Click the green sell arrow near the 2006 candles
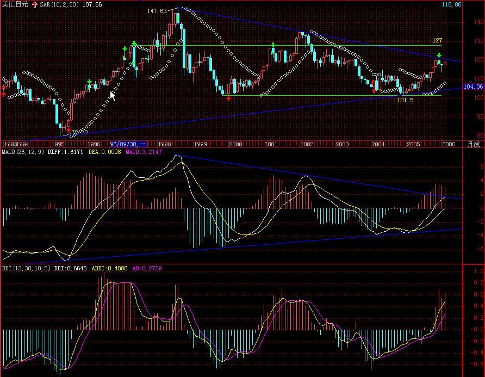The image size is (485, 377). point(439,55)
